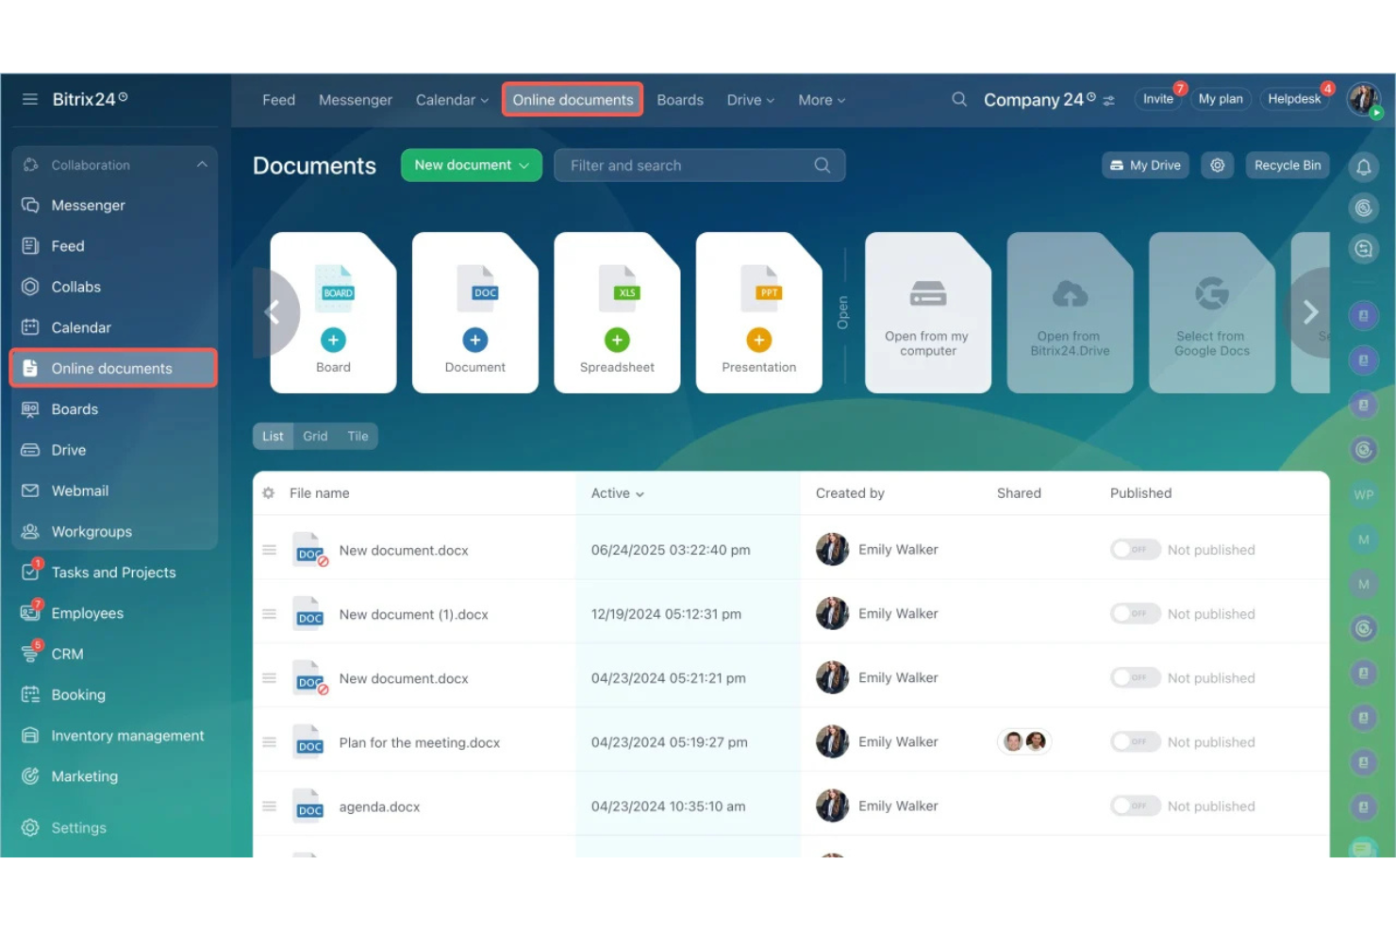Image resolution: width=1396 pixels, height=931 pixels.
Task: Switch to Boards in top menu
Action: pyautogui.click(x=680, y=100)
